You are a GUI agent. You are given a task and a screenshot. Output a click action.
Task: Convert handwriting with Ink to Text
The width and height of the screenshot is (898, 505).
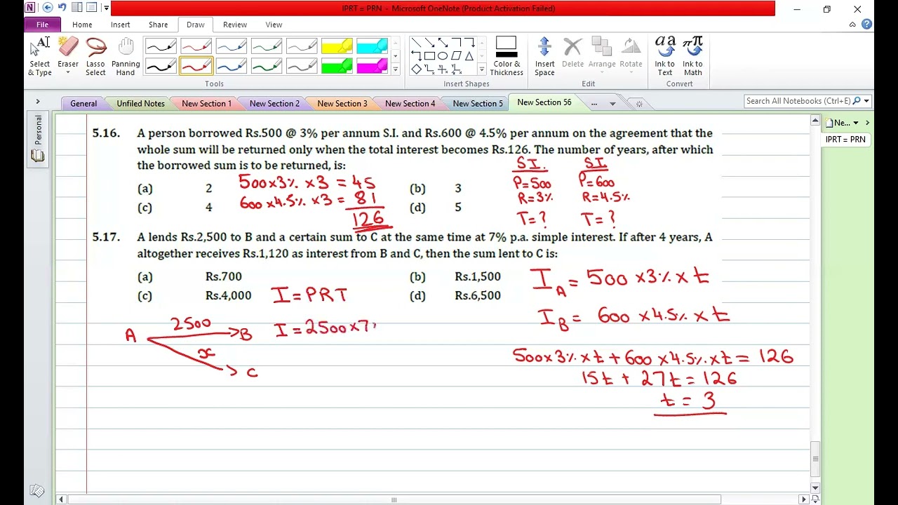pyautogui.click(x=665, y=56)
